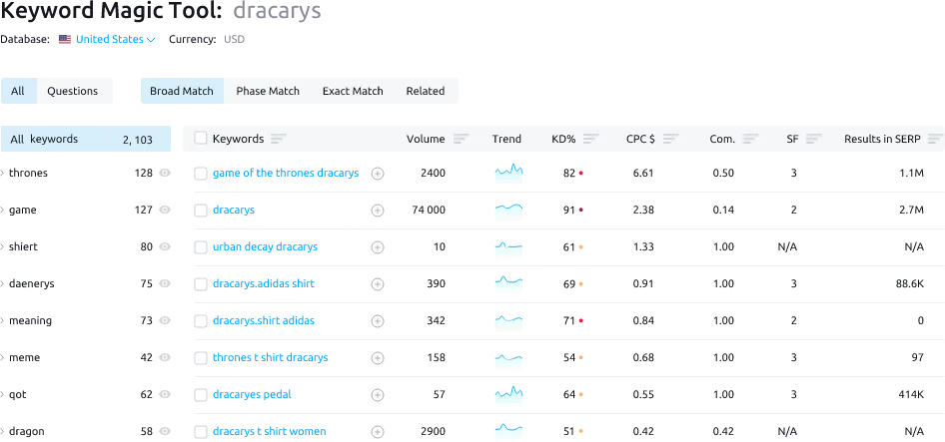Sort by KD% column sort icon

(591, 139)
